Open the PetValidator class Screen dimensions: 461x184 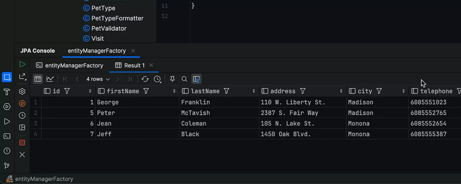(x=109, y=29)
